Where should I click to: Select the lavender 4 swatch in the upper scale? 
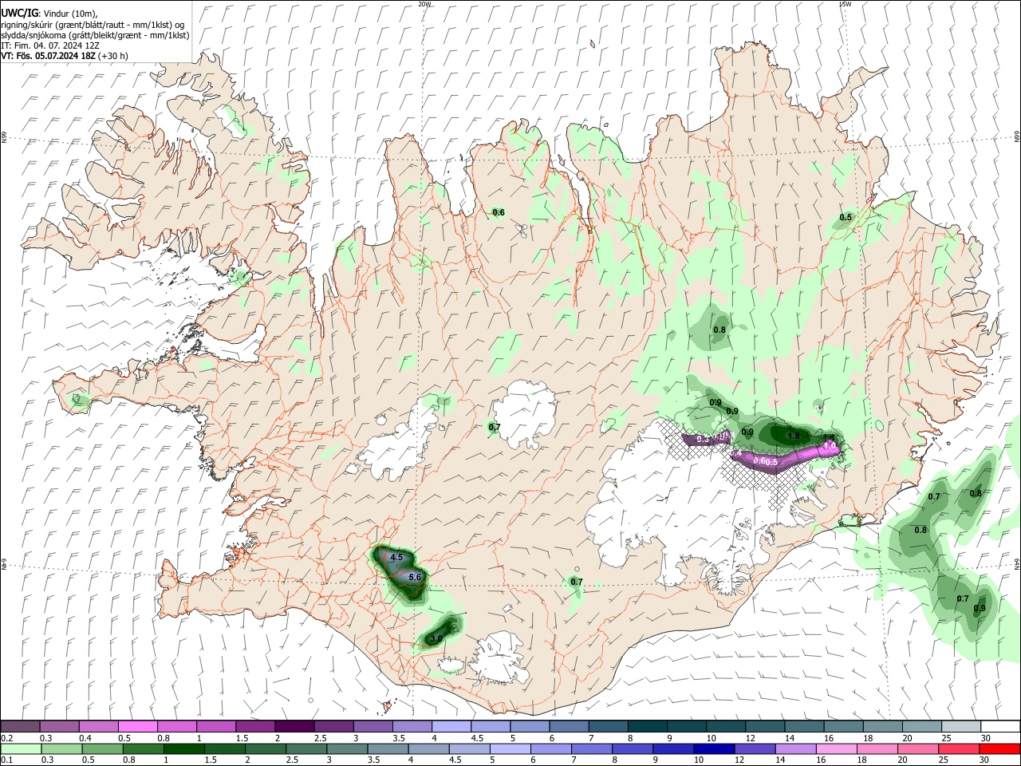coord(451,727)
